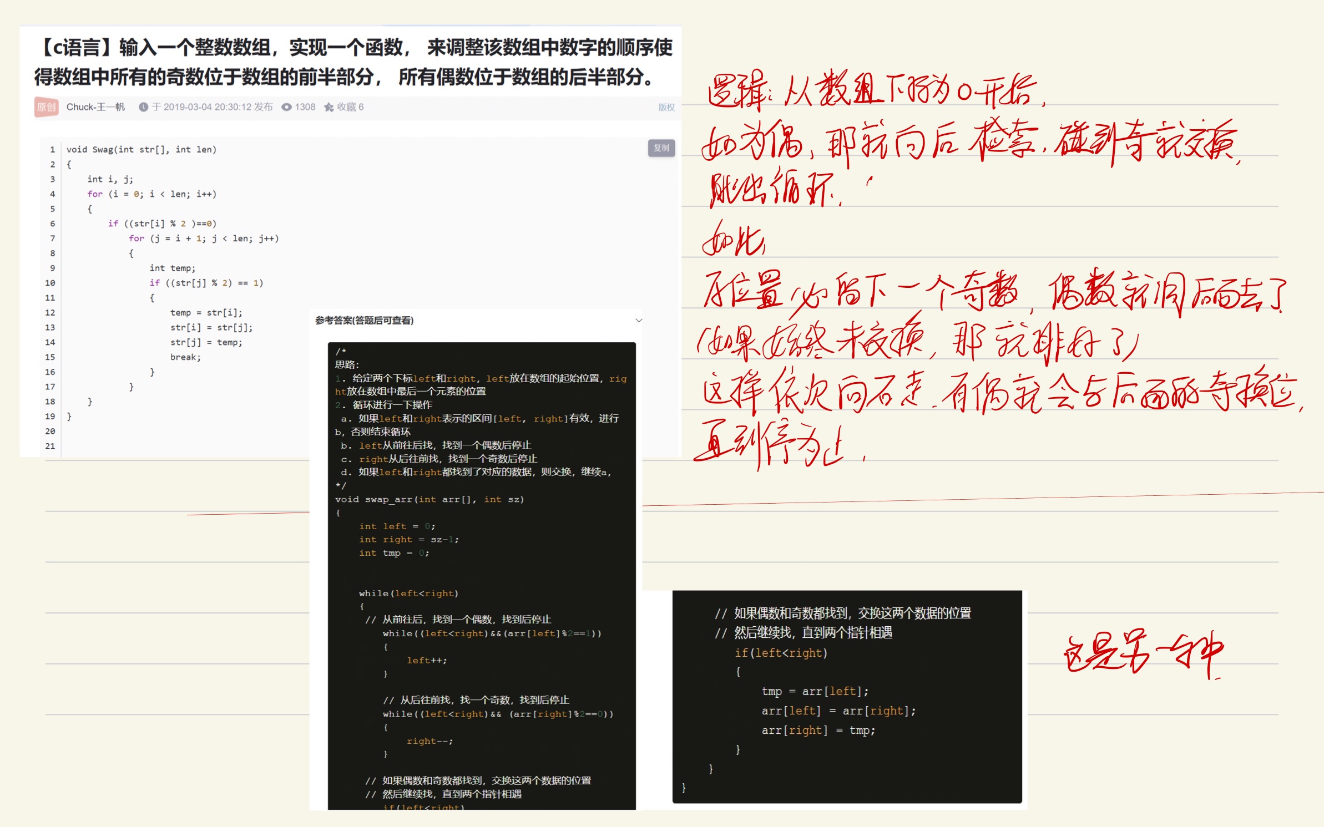Click the star 收藏 favorite icon
Image resolution: width=1324 pixels, height=827 pixels.
coord(329,107)
